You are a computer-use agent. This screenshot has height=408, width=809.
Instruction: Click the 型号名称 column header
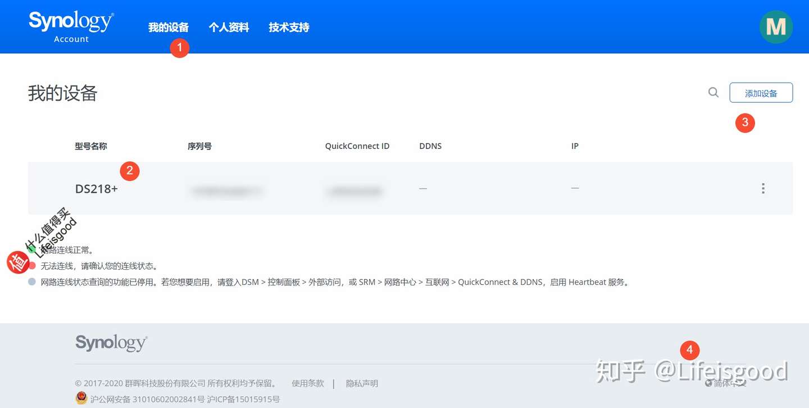[91, 146]
